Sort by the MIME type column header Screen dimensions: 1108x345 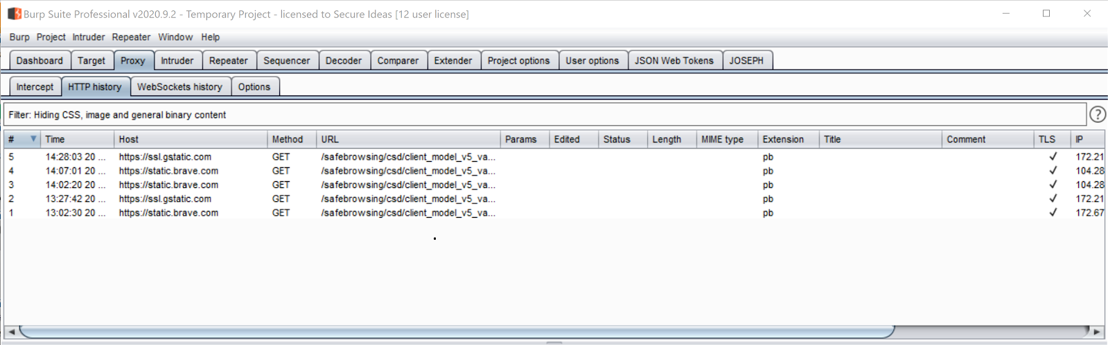(727, 139)
